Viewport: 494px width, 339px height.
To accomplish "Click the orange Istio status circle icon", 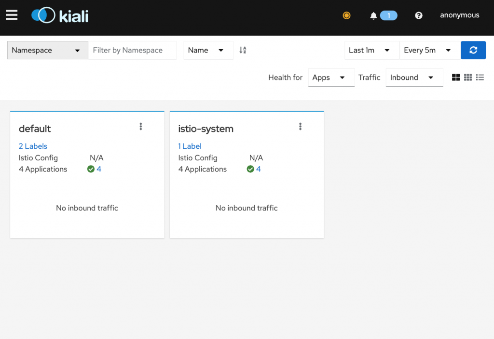I will (346, 15).
